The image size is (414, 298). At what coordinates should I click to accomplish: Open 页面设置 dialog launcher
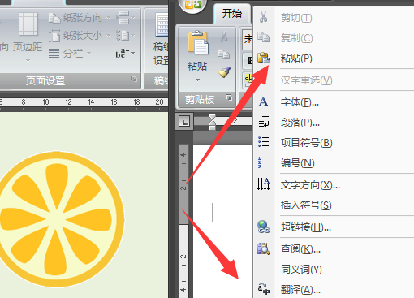pyautogui.click(x=134, y=79)
